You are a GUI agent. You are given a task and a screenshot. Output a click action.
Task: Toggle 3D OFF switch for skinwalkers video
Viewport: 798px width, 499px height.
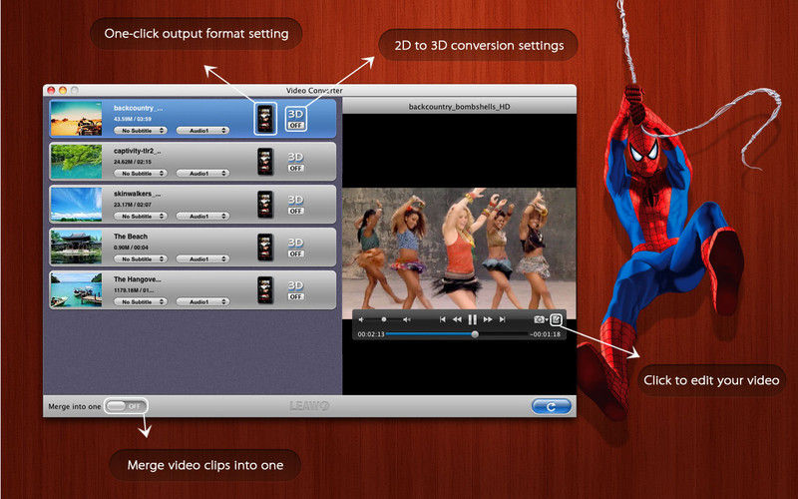coord(295,211)
